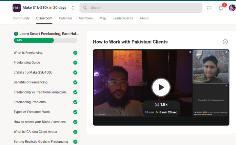Toggle checkmark for Benefits of Freelancing

(x=75, y=82)
